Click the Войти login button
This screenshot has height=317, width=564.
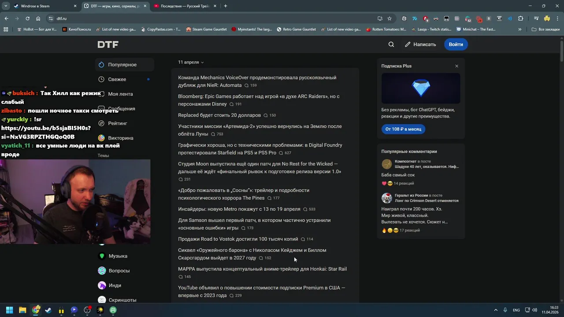(x=456, y=44)
